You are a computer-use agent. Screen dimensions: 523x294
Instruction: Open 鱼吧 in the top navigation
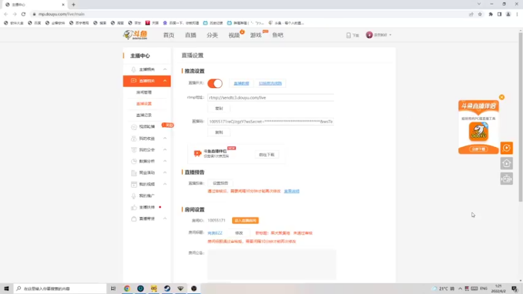point(277,35)
